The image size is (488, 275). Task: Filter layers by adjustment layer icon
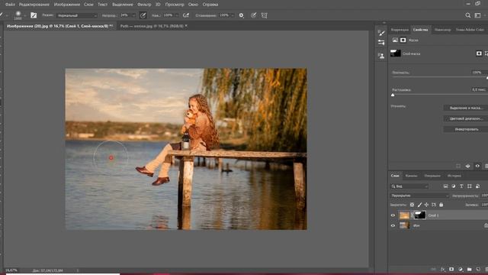click(x=454, y=186)
